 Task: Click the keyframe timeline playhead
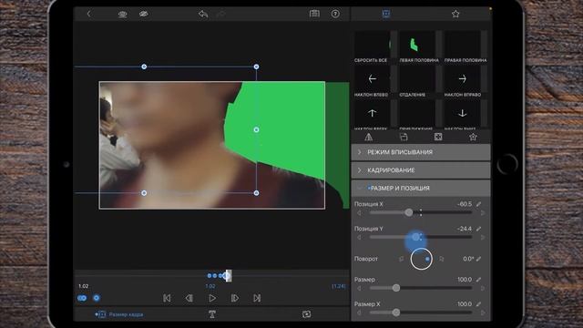tap(229, 275)
